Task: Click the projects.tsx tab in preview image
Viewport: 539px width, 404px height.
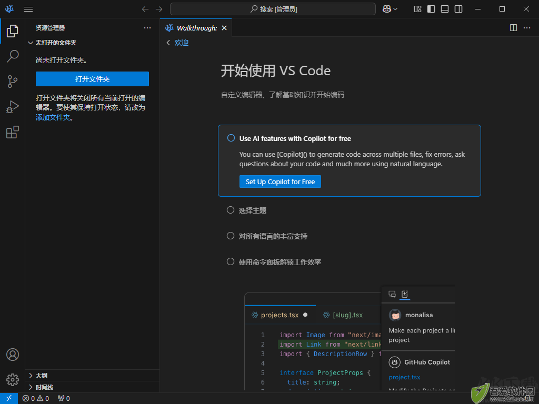Action: click(280, 315)
